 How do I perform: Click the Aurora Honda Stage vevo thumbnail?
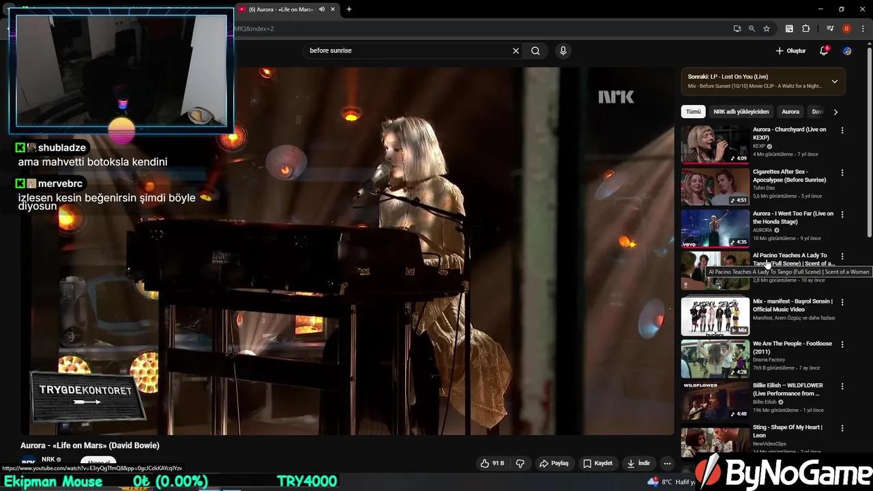click(715, 228)
